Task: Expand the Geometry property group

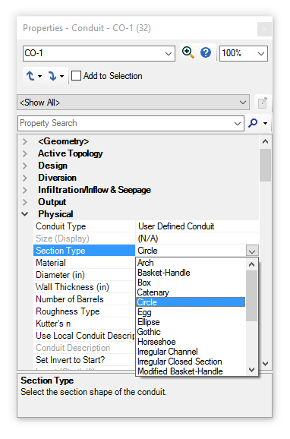Action: (25, 141)
